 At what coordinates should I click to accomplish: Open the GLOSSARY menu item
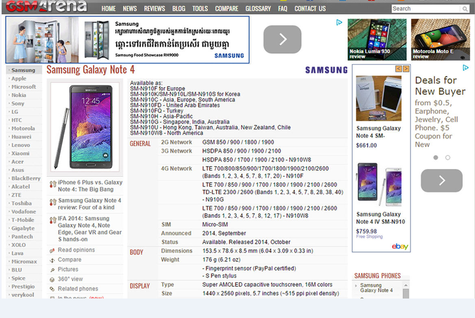point(258,9)
